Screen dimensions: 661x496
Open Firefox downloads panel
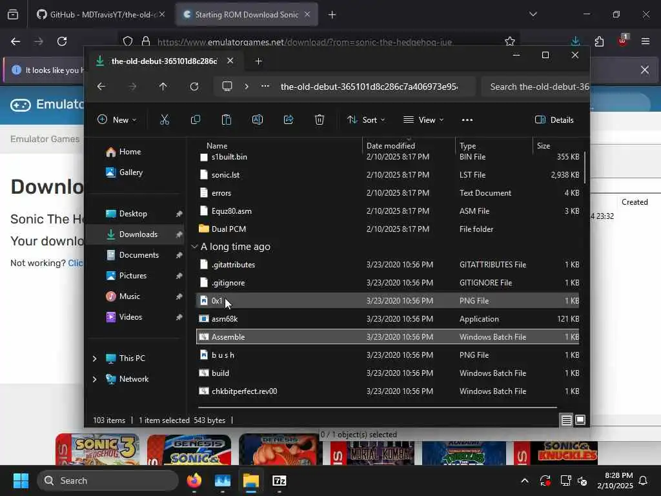tap(575, 41)
